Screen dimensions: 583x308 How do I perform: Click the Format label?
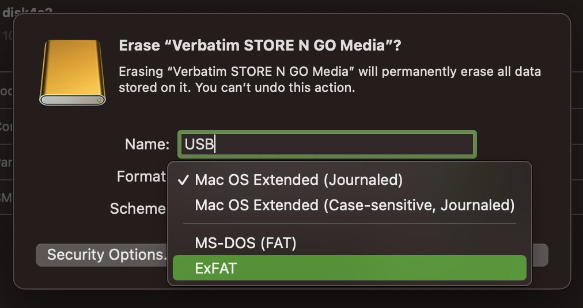click(x=141, y=176)
